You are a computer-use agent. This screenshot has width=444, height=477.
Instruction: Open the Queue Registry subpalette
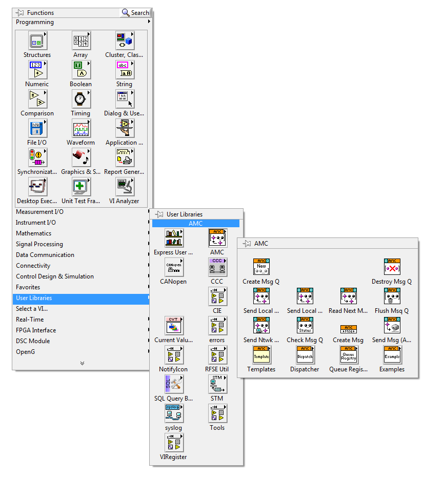click(x=349, y=355)
